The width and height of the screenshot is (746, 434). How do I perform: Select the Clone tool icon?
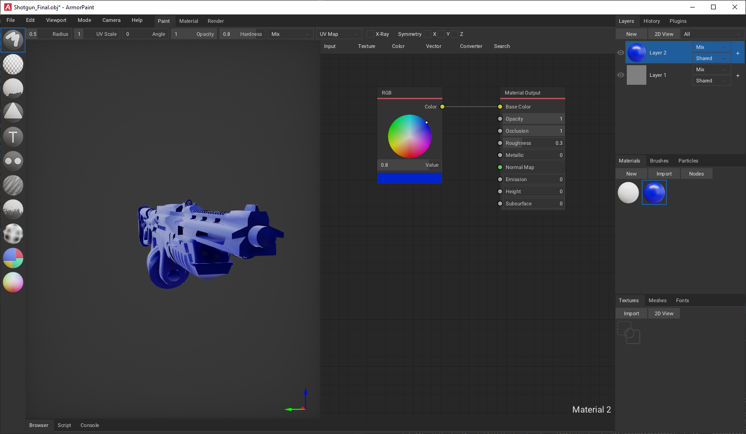point(13,161)
